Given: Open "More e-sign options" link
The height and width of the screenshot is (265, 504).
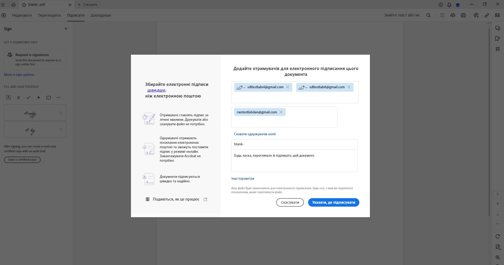Looking at the screenshot, I should coord(19,75).
